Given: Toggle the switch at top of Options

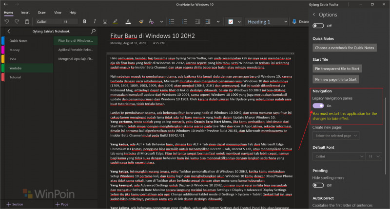Looking at the screenshot, I should (318, 26).
